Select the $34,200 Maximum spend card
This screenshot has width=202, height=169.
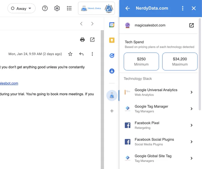point(180,61)
